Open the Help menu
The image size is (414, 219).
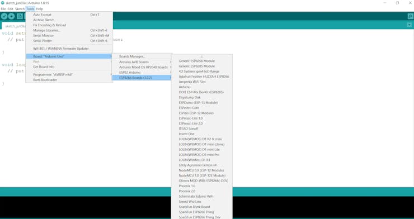click(39, 9)
